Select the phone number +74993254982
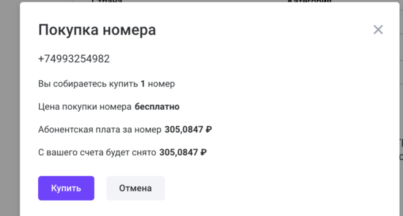The height and width of the screenshot is (216, 403). pos(74,59)
